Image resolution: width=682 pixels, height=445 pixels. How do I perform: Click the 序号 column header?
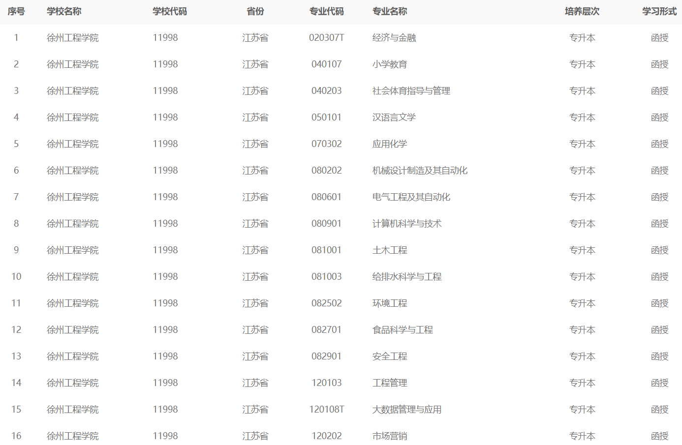[16, 11]
